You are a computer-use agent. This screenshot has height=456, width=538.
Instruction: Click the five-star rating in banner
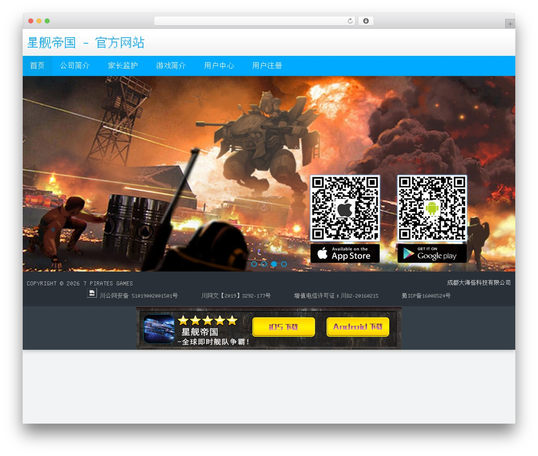coord(208,321)
